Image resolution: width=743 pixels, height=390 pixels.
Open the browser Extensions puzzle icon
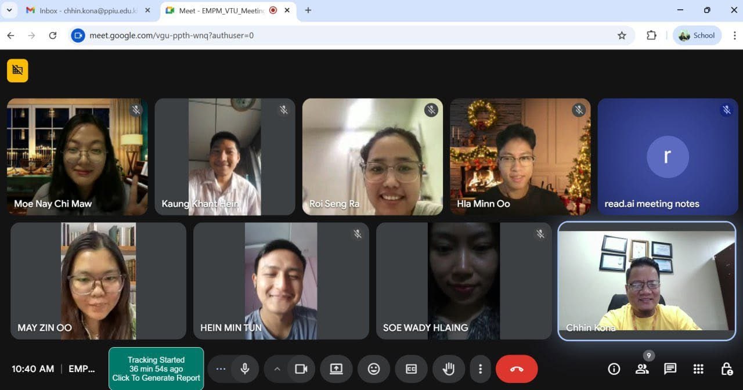(651, 35)
